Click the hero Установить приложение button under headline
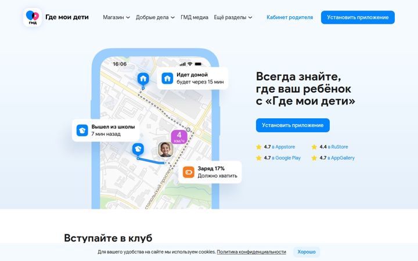418x261 pixels. [293, 125]
